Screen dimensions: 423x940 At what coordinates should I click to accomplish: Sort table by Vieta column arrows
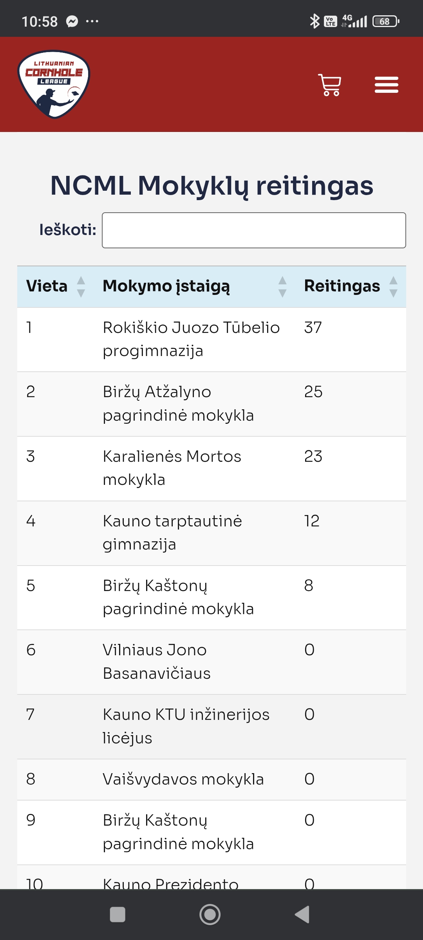81,287
